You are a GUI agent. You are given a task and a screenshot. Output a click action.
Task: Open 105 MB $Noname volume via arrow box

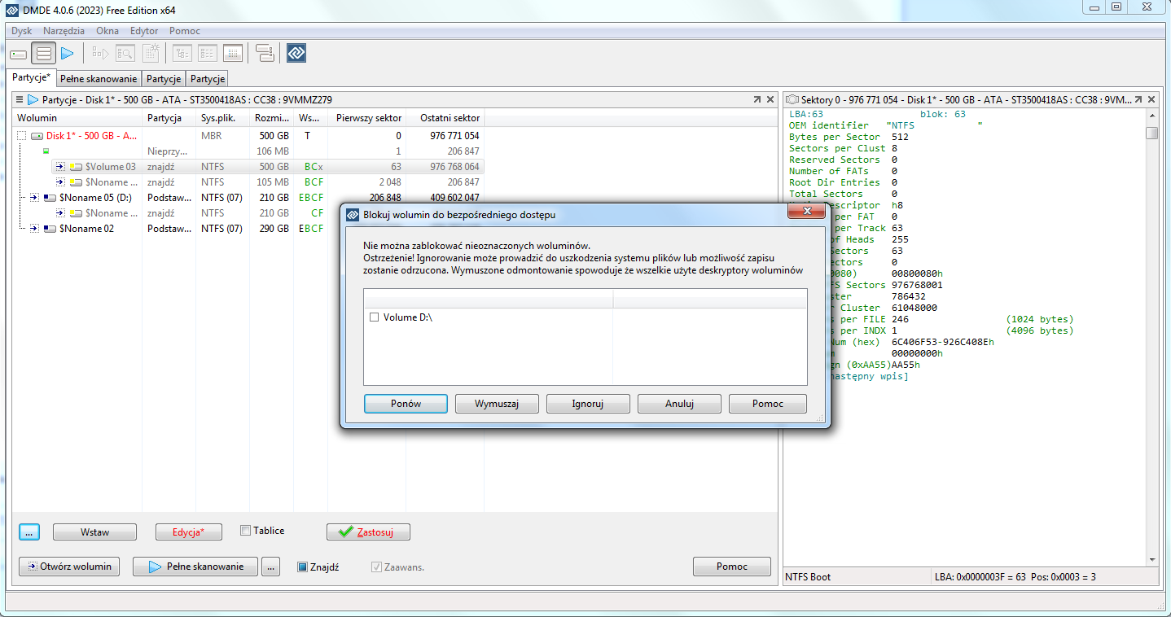pyautogui.click(x=60, y=182)
